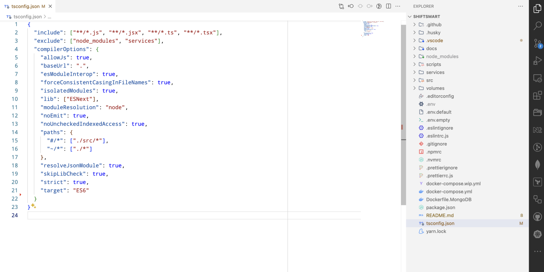Open docker-compose.wip.yml file
Viewport: 544px width, 272px height.
pos(467,184)
